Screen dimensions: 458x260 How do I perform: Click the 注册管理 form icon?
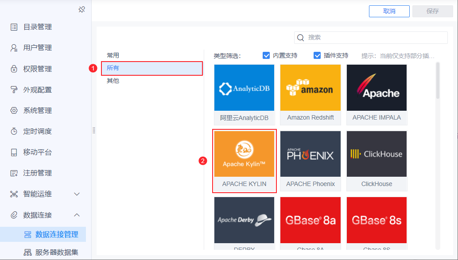(x=14, y=173)
